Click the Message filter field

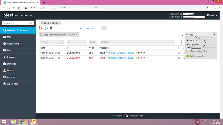pos(138,42)
